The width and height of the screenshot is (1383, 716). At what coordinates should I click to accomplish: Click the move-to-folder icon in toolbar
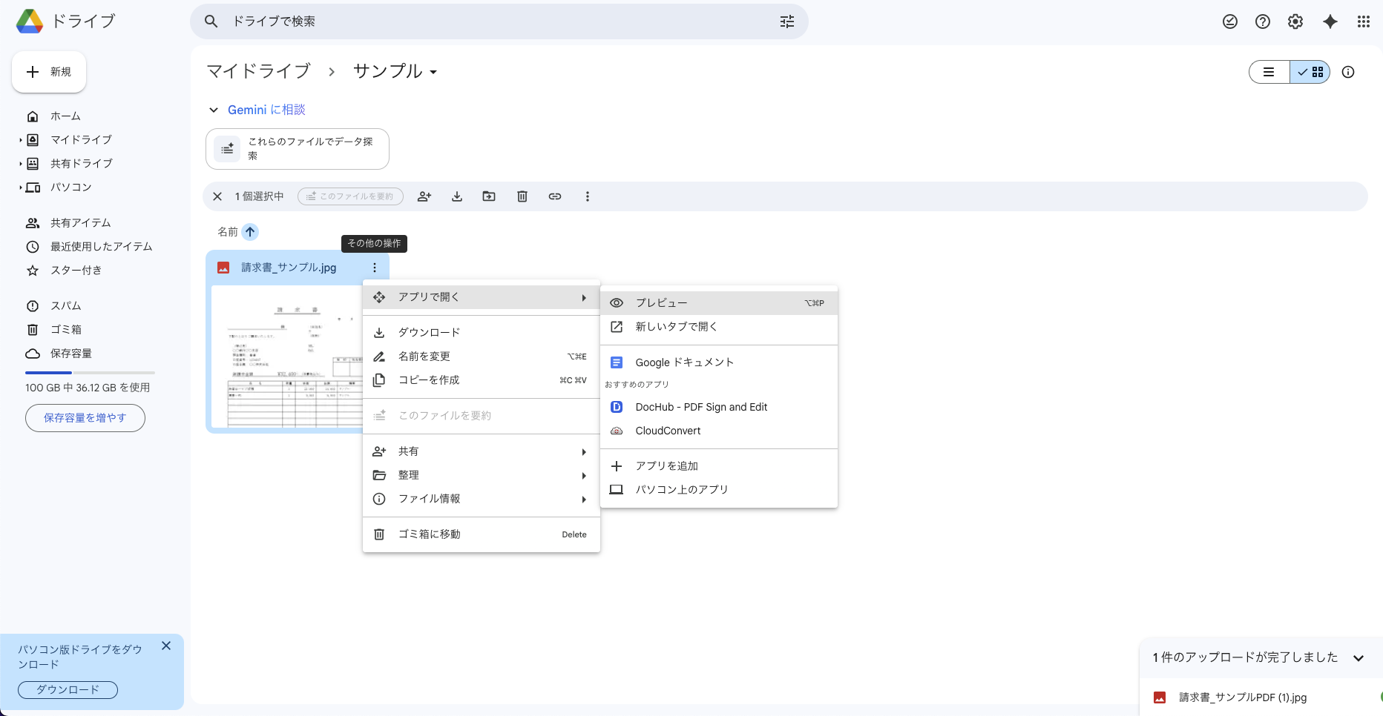click(489, 196)
